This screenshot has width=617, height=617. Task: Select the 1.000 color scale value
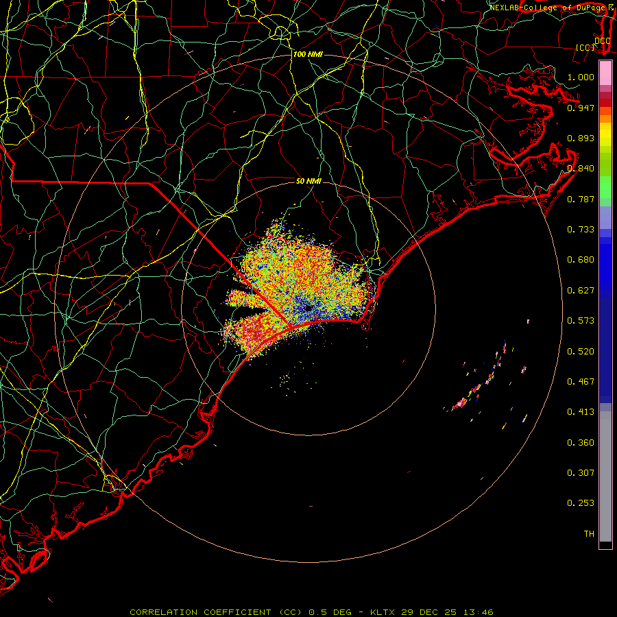click(x=581, y=77)
